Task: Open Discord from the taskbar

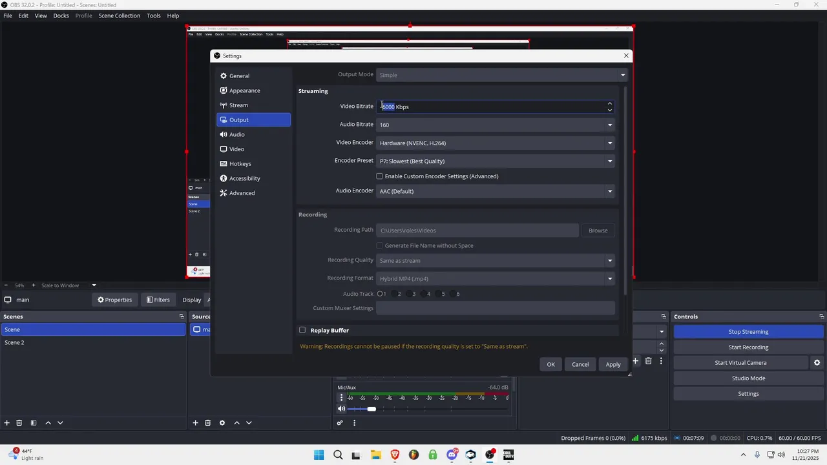Action: (452, 455)
